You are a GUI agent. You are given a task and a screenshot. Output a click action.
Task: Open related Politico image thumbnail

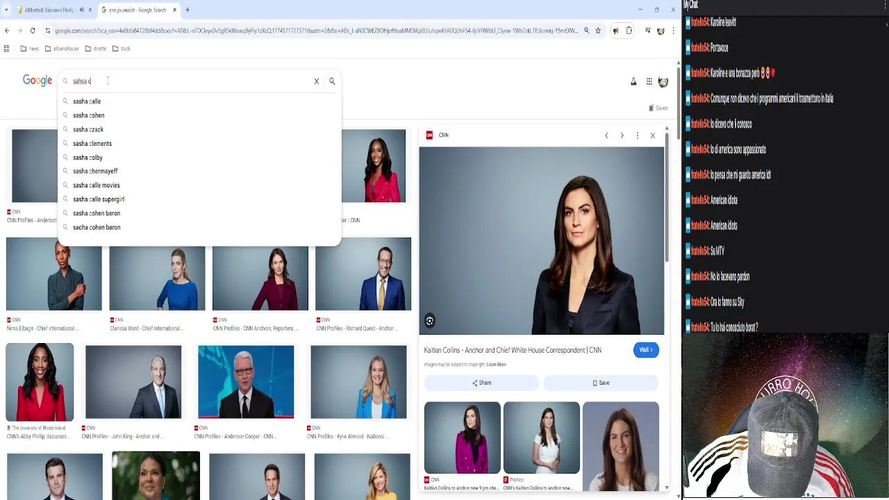click(542, 437)
